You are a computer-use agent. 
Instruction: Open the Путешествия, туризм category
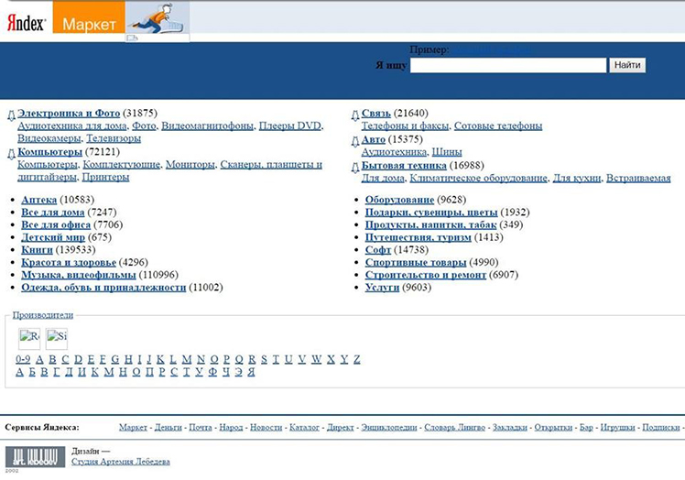point(419,237)
